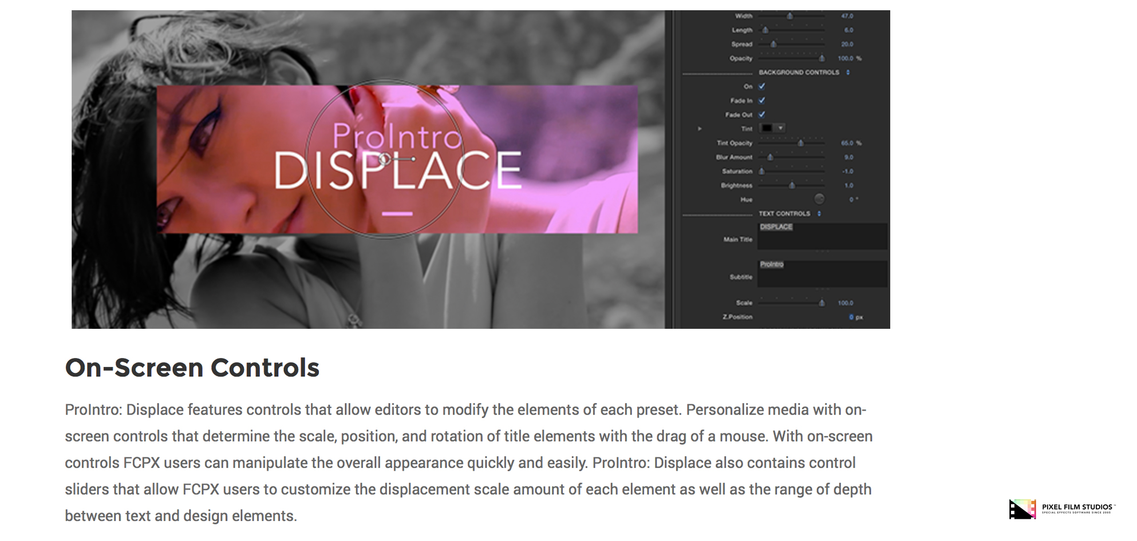Click the Blur Amount parameter label
Image resolution: width=1137 pixels, height=541 pixels.
click(734, 157)
